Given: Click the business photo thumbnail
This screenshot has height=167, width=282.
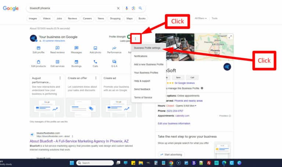Looking at the screenshot, I should 175,47.
